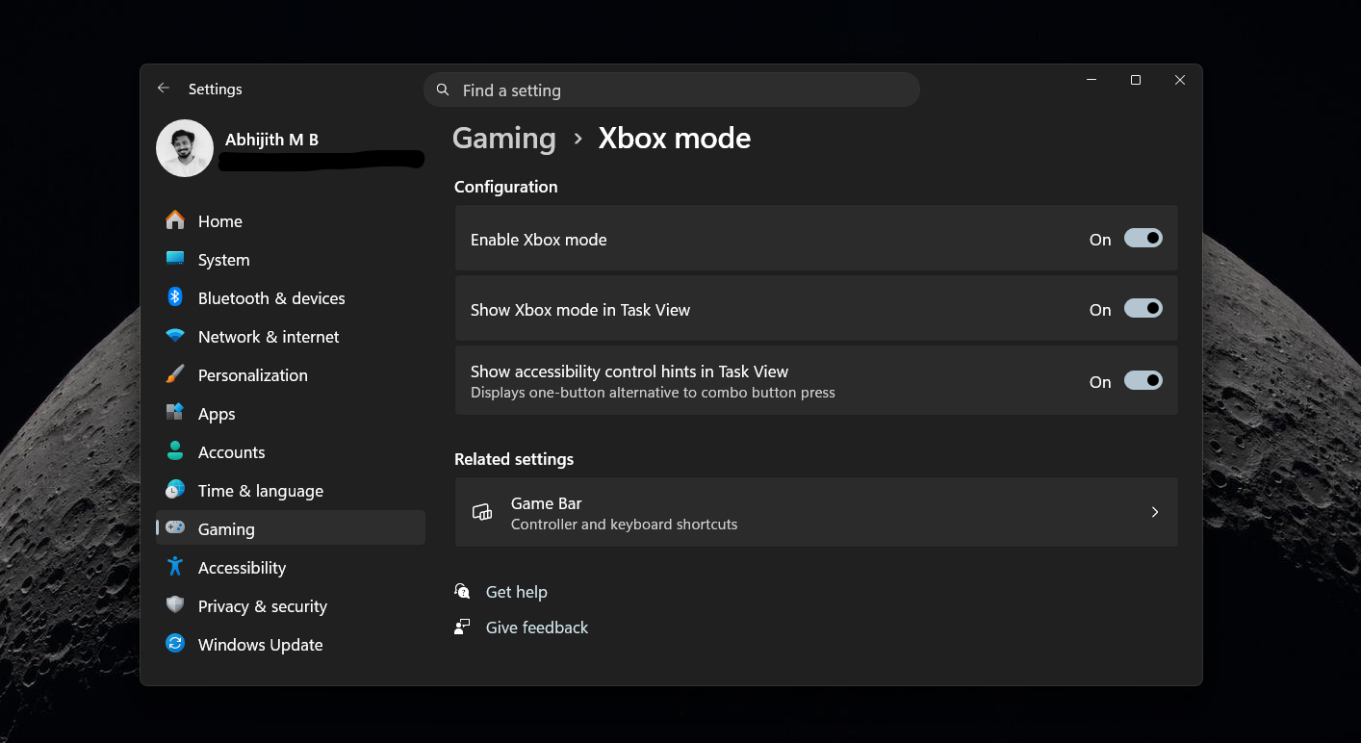Click the user profile avatar picture
This screenshot has width=1361, height=743.
coord(185,148)
